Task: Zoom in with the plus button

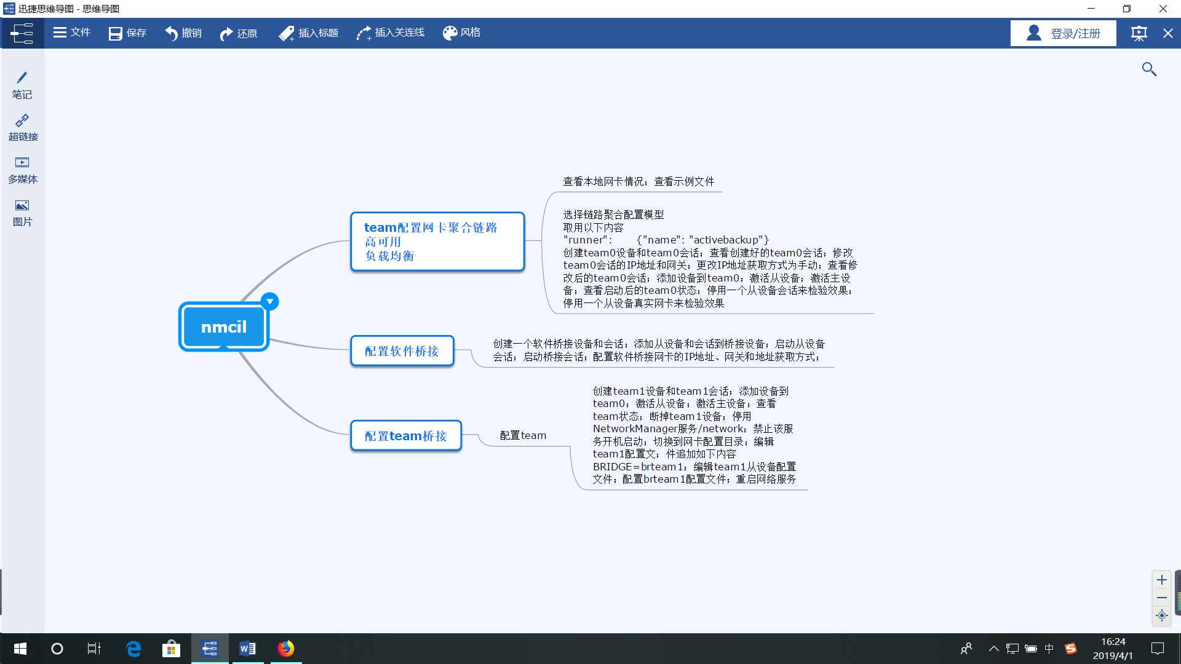Action: [1161, 580]
